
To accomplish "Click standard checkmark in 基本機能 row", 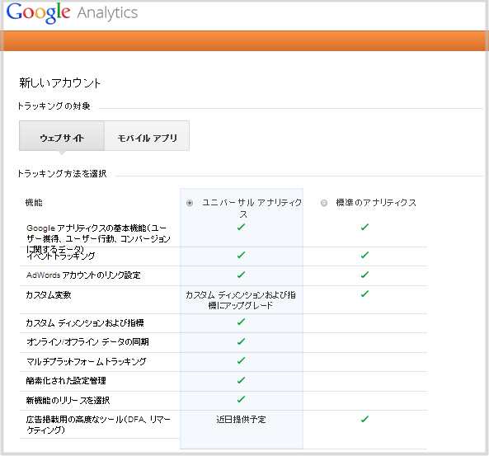I will tap(364, 227).
